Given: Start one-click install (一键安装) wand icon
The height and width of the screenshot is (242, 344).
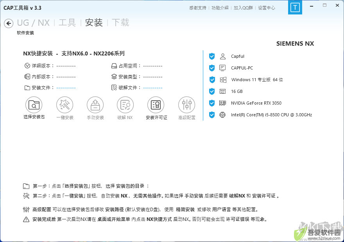Looking at the screenshot, I should (65, 105).
